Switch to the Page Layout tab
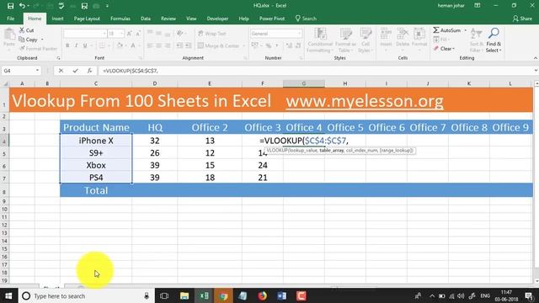 click(87, 19)
